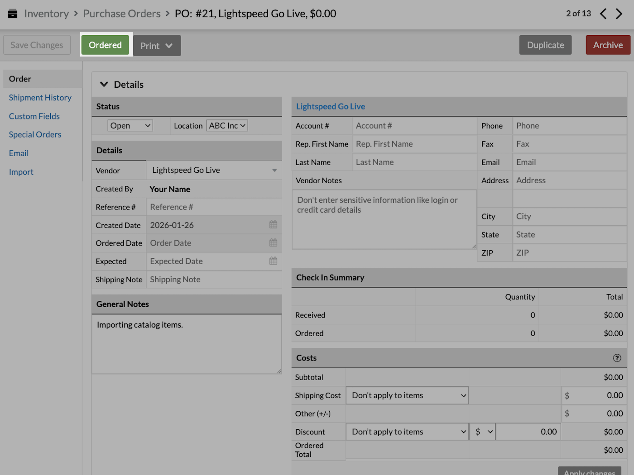Open the Discount apply-to-items dropdown
Viewport: 634px width, 475px height.
pos(407,432)
